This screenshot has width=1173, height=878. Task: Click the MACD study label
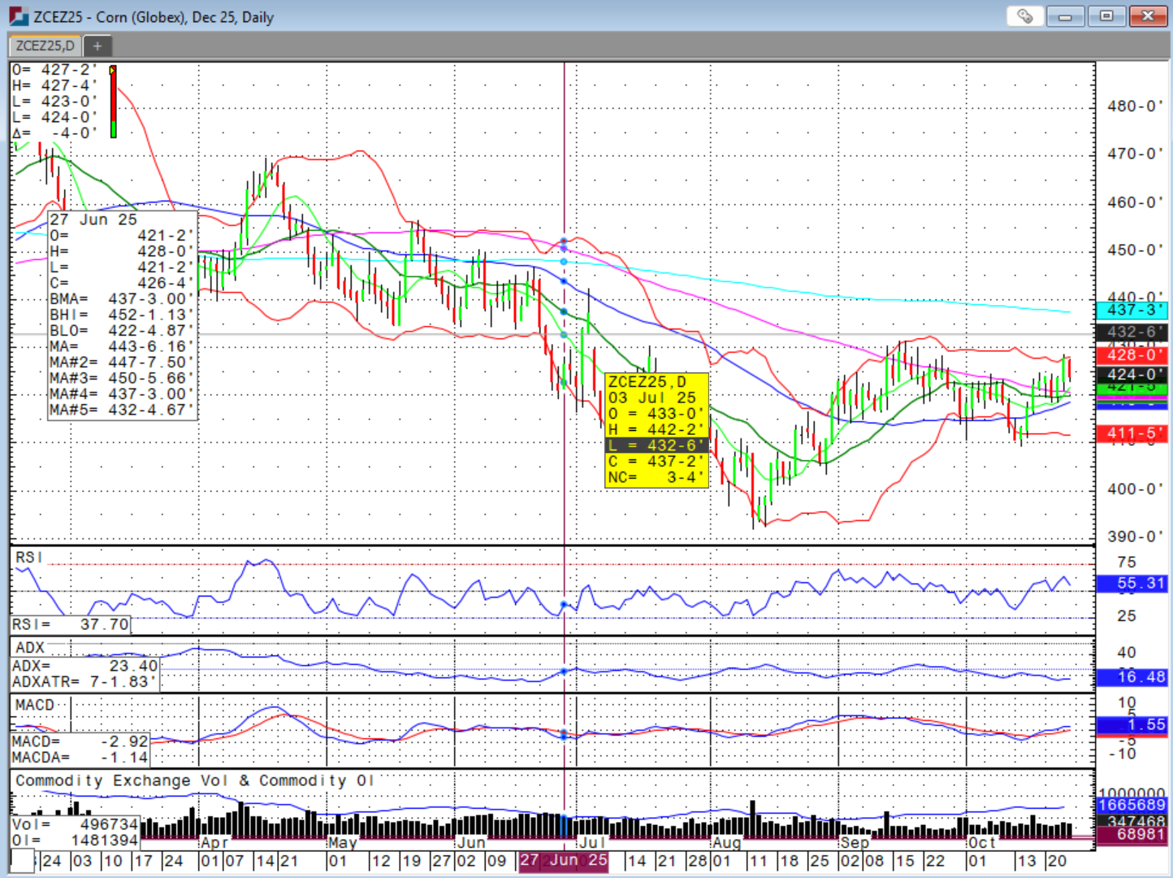pyautogui.click(x=35, y=705)
